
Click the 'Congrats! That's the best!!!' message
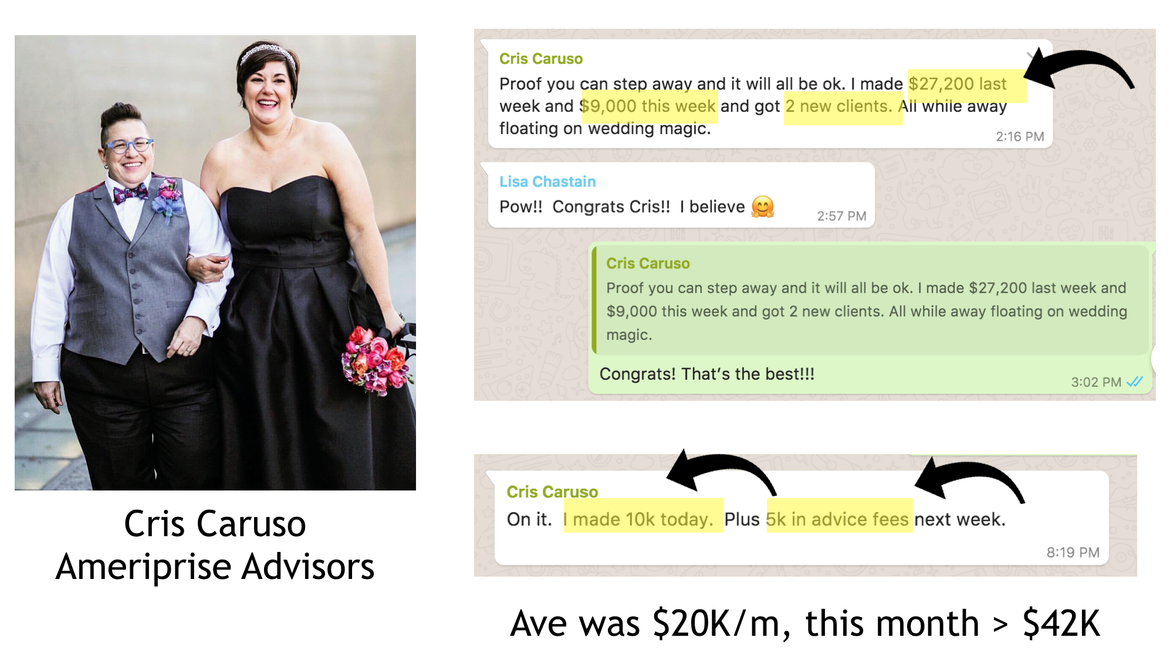[706, 374]
